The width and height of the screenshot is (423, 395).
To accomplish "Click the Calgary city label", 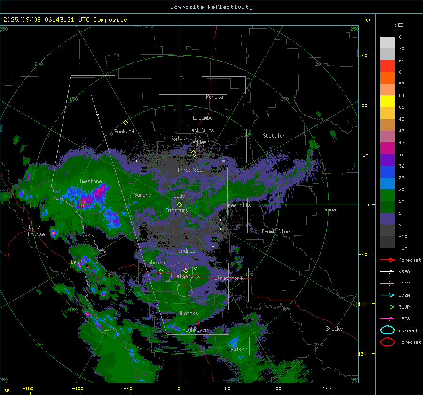I will click(183, 276).
